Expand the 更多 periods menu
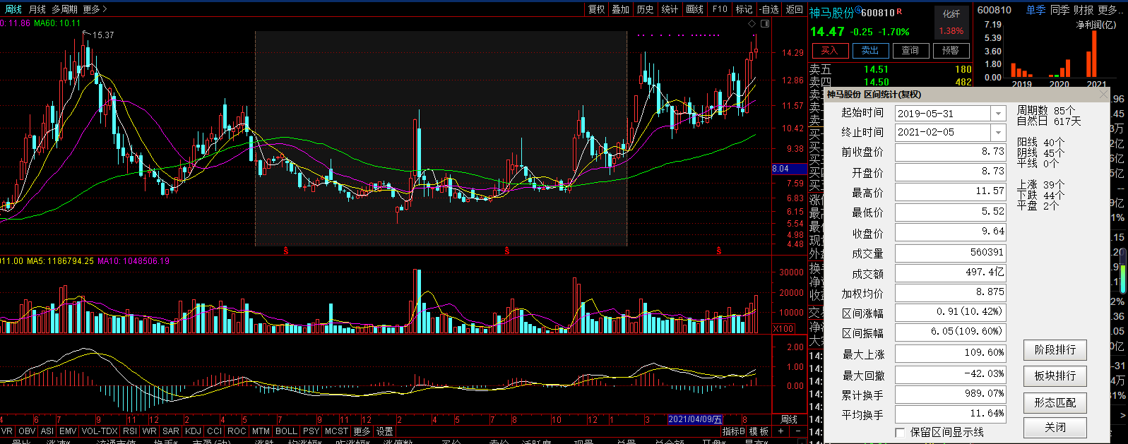 click(95, 9)
